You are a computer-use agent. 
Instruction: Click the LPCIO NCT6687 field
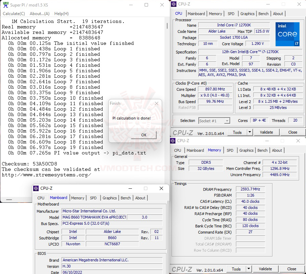(112, 244)
